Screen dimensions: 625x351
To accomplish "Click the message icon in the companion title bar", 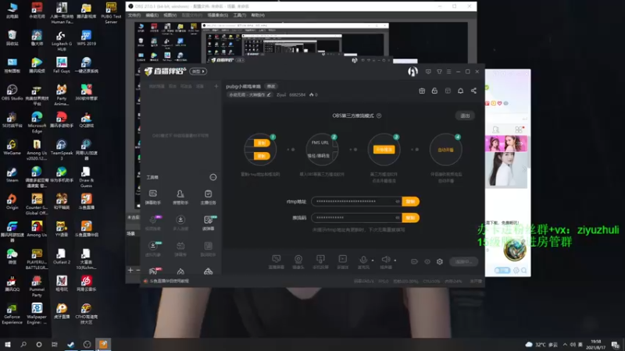I will [x=428, y=72].
